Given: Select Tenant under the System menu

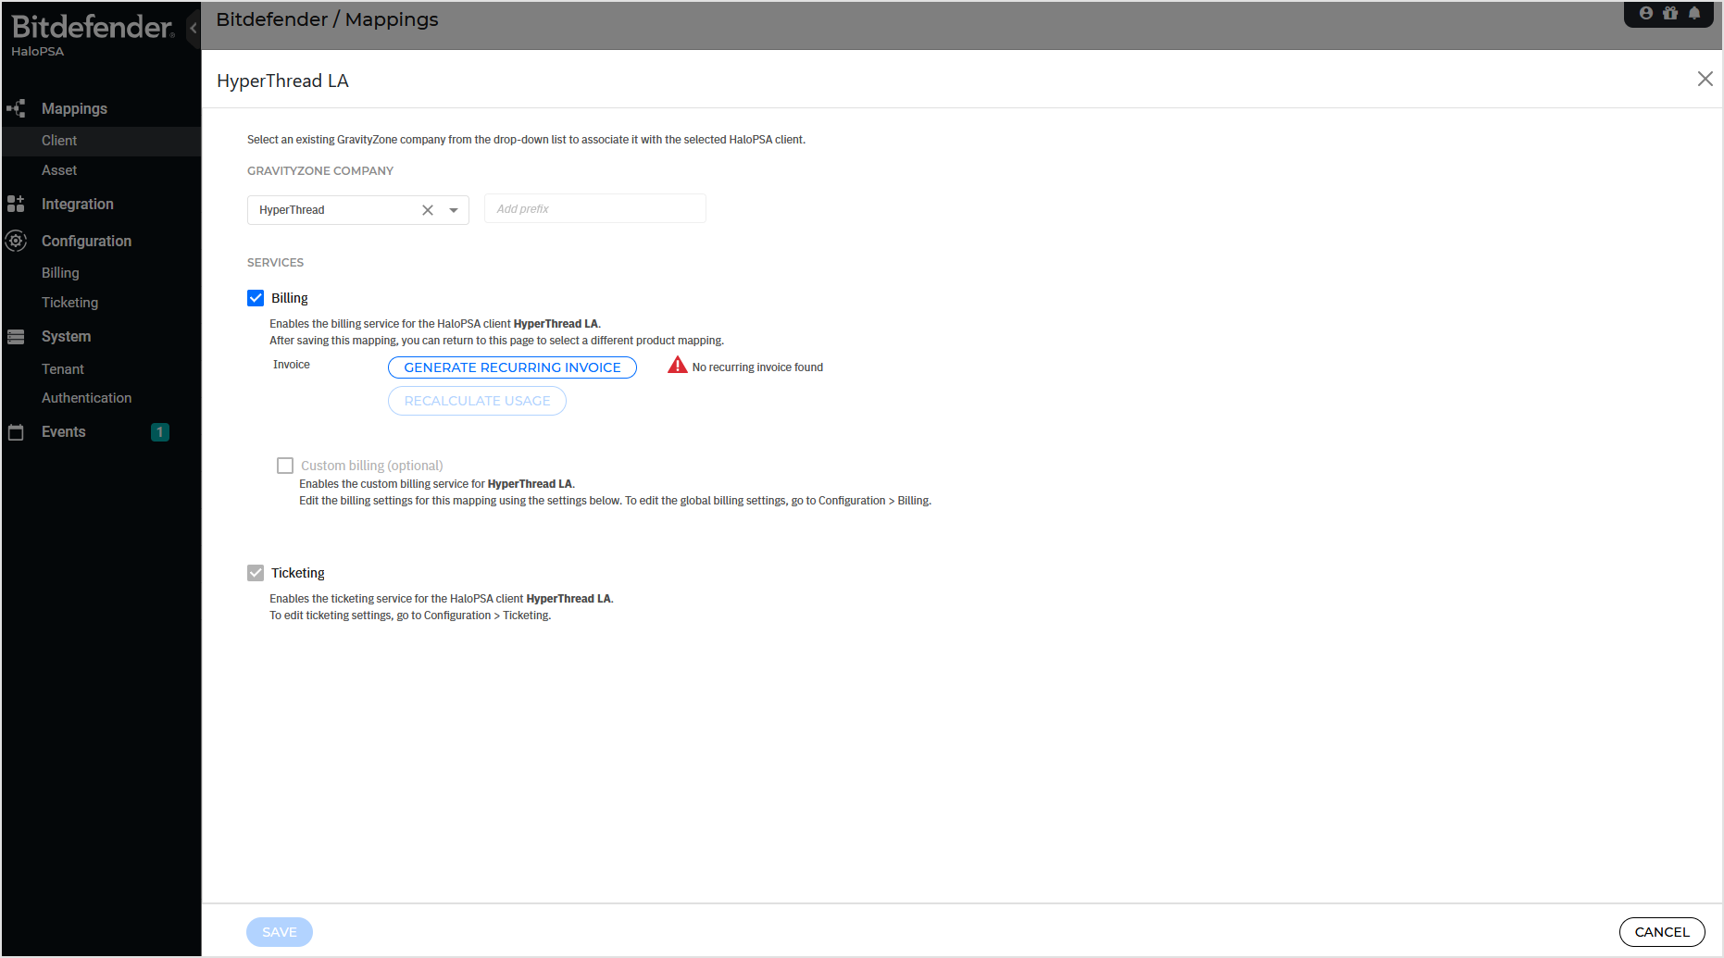Looking at the screenshot, I should tap(62, 368).
